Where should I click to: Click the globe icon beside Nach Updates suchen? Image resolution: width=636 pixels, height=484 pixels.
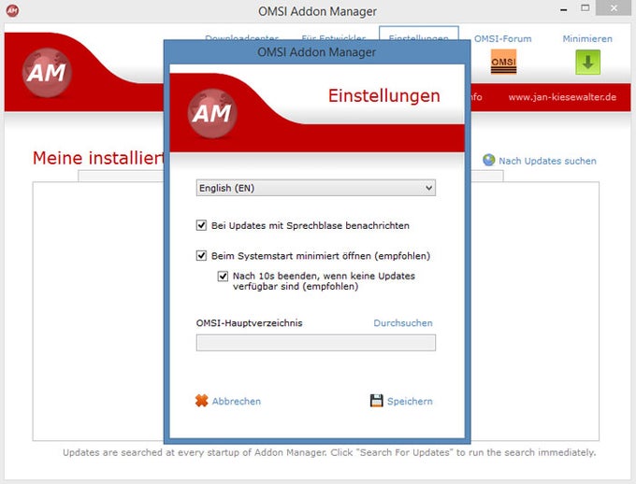click(x=489, y=160)
